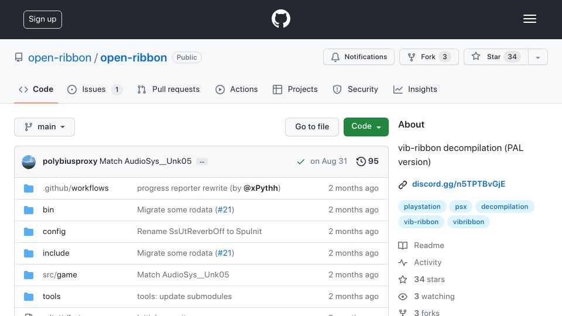Switch to the Security tab
This screenshot has height=316, width=562.
point(355,89)
